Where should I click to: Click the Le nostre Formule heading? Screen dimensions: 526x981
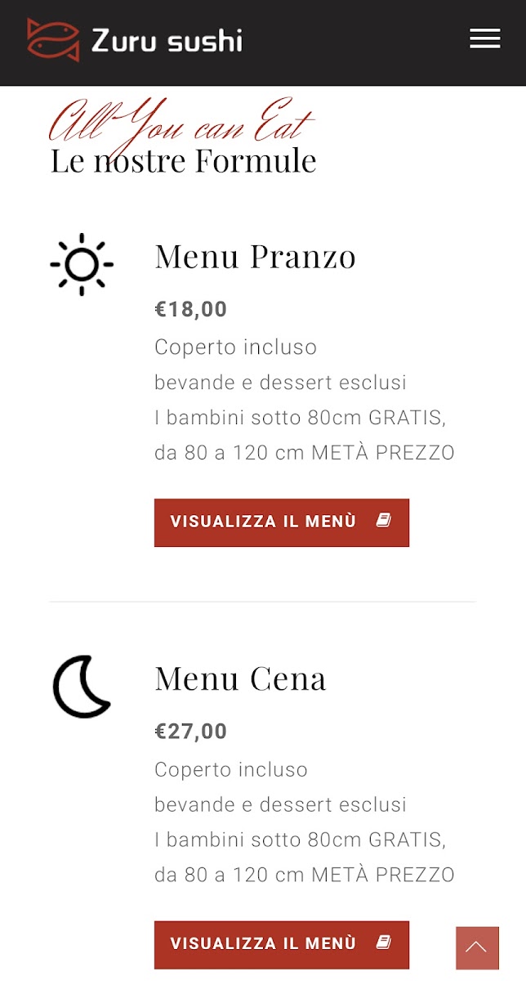(x=183, y=161)
